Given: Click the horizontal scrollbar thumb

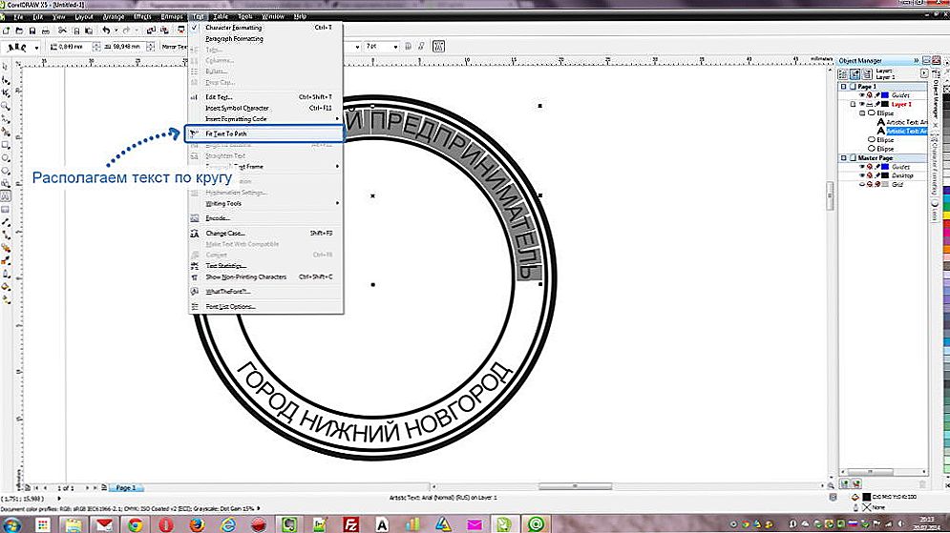Looking at the screenshot, I should tap(575, 486).
